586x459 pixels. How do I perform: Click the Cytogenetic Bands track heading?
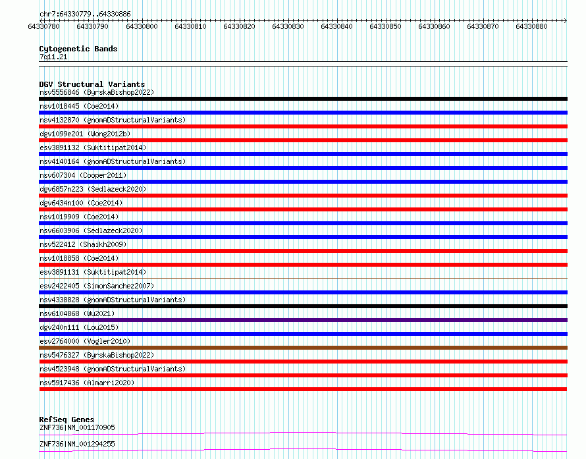(x=78, y=49)
